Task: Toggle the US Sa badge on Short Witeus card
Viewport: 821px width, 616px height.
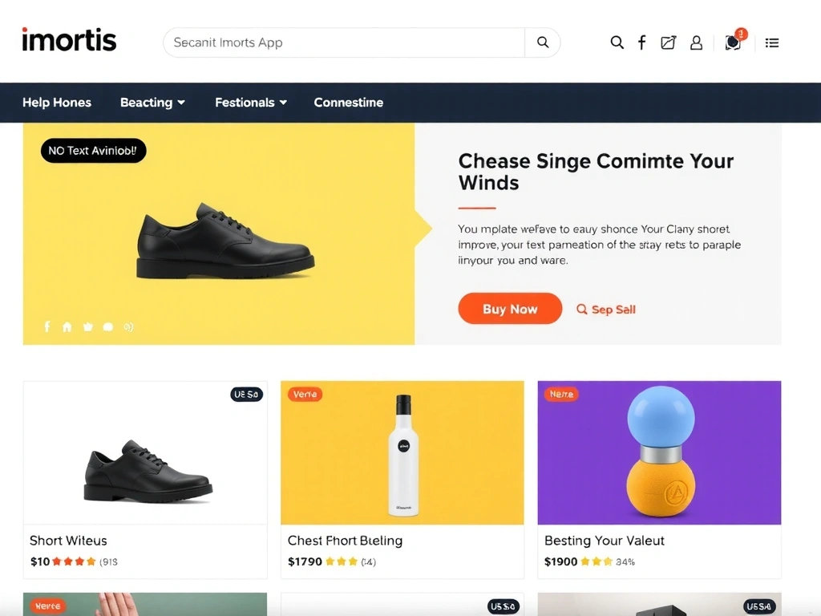Action: pos(246,394)
